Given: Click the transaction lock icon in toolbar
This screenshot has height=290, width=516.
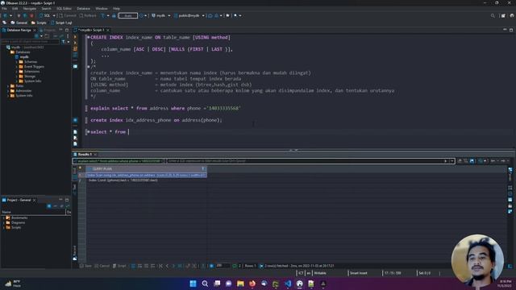Looking at the screenshot, I should pyautogui.click(x=114, y=15).
